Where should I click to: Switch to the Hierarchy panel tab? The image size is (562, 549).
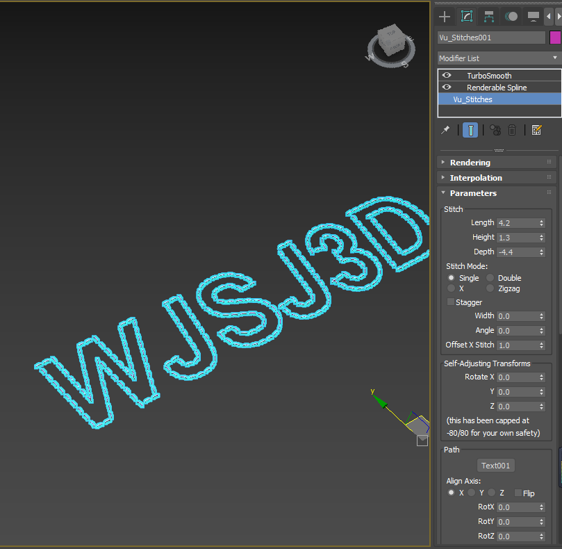[x=489, y=16]
